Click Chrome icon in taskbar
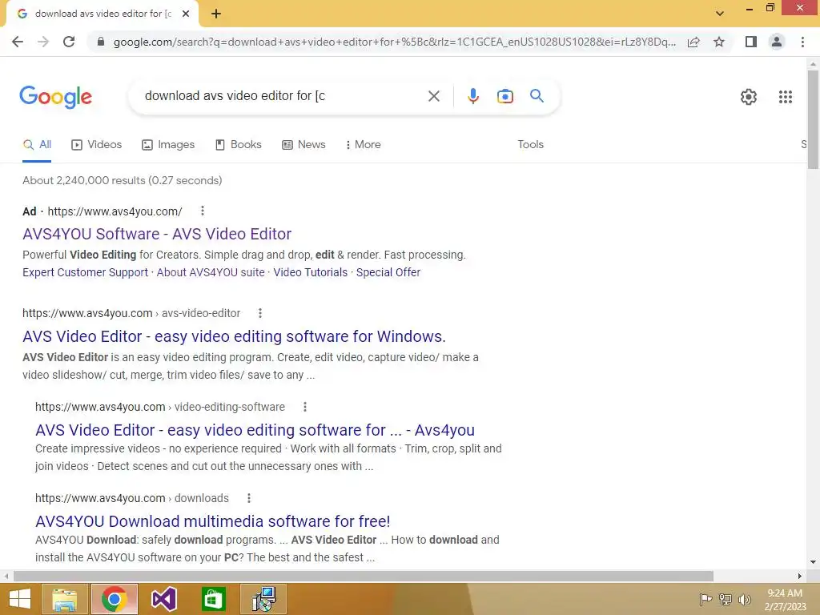This screenshot has height=615, width=820. click(x=114, y=599)
